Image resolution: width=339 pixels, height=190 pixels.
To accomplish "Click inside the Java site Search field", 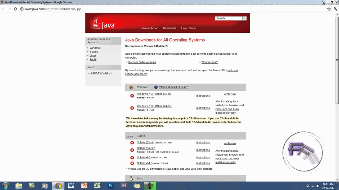I will coord(229,18).
